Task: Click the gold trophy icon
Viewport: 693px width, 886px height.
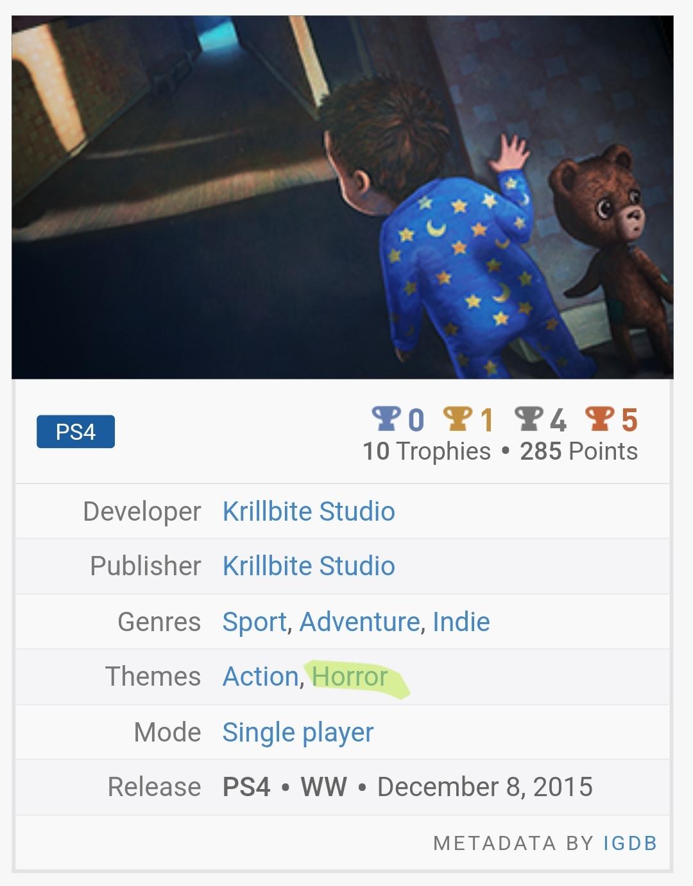Action: pyautogui.click(x=458, y=419)
